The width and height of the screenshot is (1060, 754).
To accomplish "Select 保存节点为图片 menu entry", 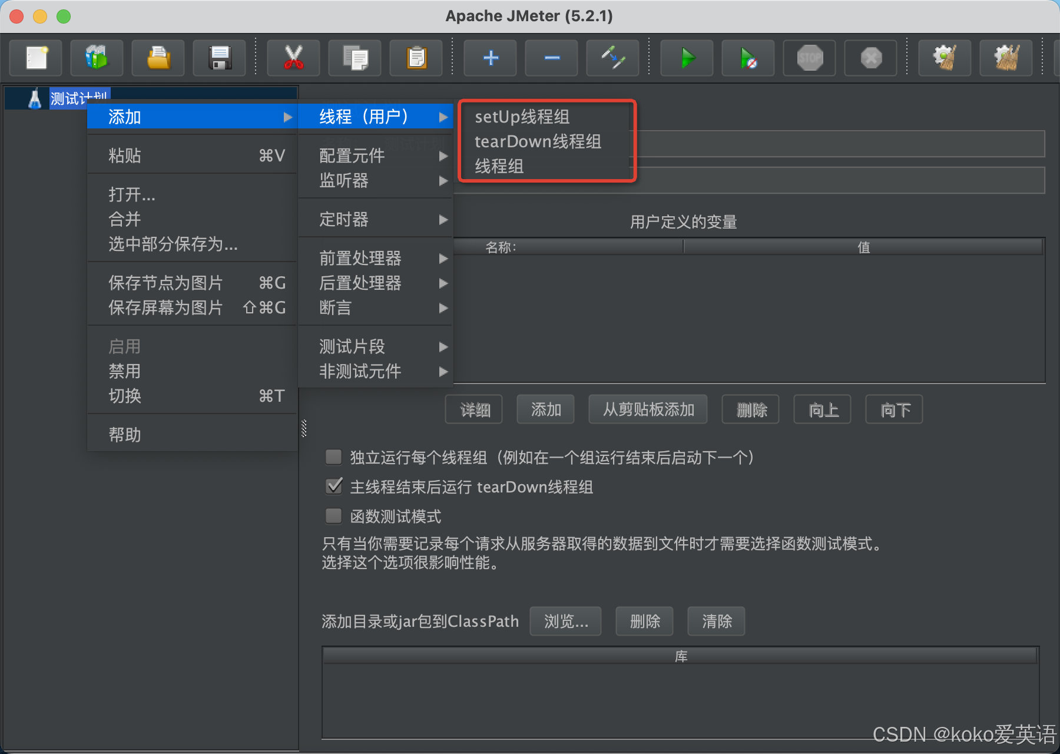I will tap(192, 283).
